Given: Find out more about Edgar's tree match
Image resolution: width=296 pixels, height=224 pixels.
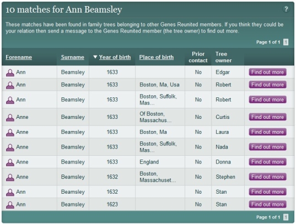Looking at the screenshot, I should (x=267, y=72).
